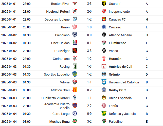Click group G label in Lanús row

click(x=147, y=106)
